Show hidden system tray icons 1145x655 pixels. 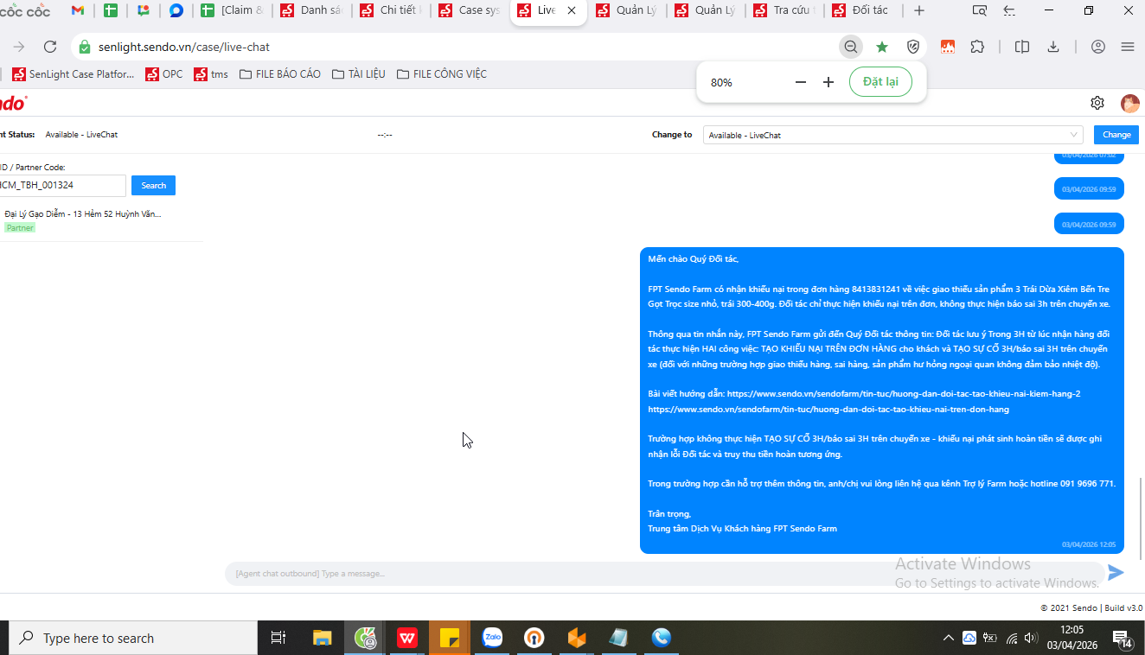click(x=949, y=638)
